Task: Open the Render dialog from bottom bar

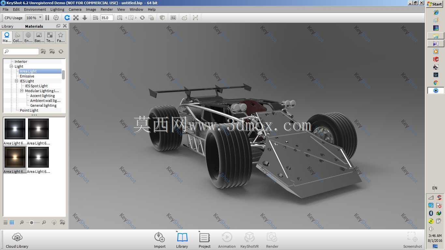Action: coord(272,240)
